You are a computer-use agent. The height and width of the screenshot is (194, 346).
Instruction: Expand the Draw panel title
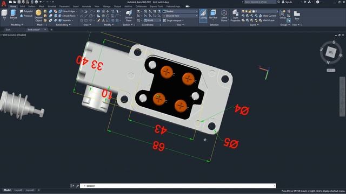[x=87, y=25]
